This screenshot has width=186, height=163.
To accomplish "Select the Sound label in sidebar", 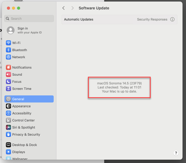I will 17,75.
